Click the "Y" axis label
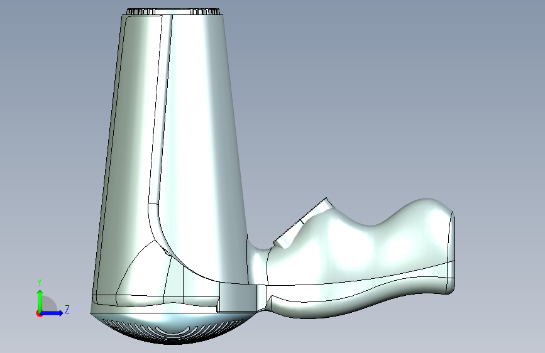 pos(40,283)
